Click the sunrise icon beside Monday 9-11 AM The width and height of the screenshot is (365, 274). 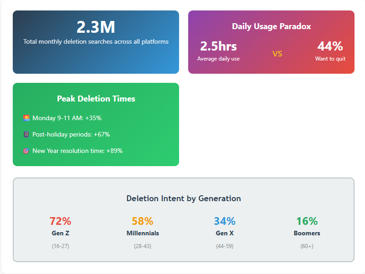tap(26, 118)
